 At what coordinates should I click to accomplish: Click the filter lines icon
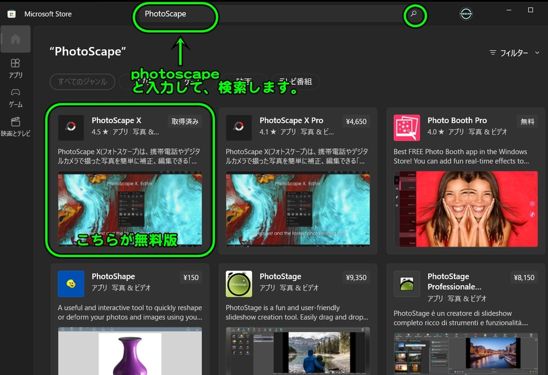(x=493, y=53)
